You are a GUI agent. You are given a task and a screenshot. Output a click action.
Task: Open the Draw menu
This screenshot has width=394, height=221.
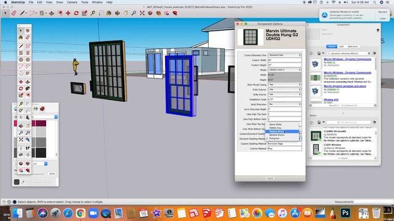click(x=60, y=2)
